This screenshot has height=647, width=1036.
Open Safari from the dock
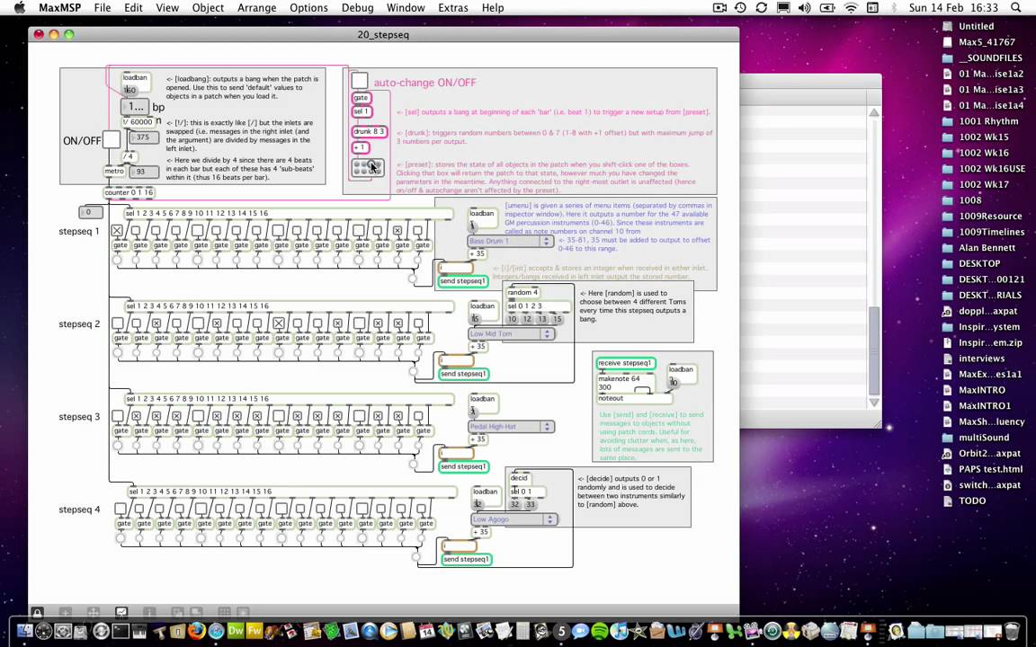pyautogui.click(x=216, y=631)
